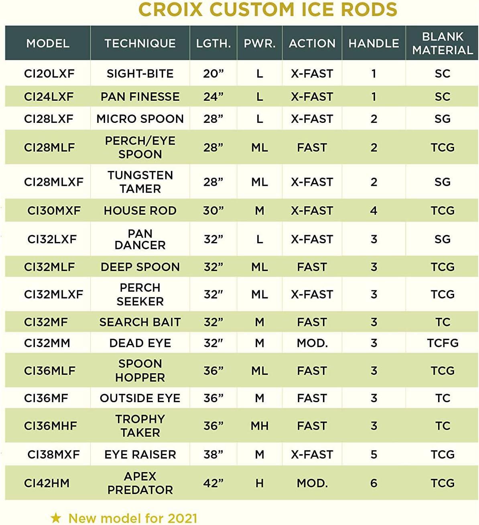The width and height of the screenshot is (479, 525).
Task: Select the CI32MM model cell
Action: coord(47,343)
